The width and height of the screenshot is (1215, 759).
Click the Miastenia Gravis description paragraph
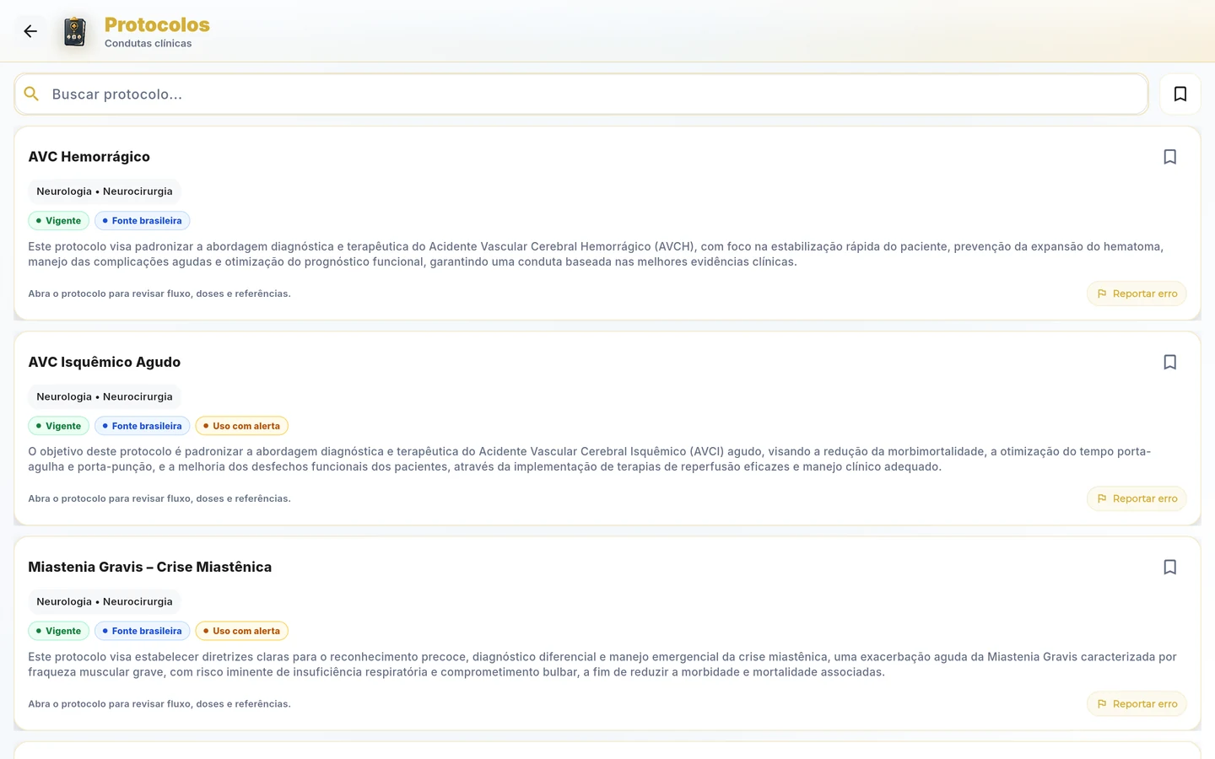coord(602,665)
